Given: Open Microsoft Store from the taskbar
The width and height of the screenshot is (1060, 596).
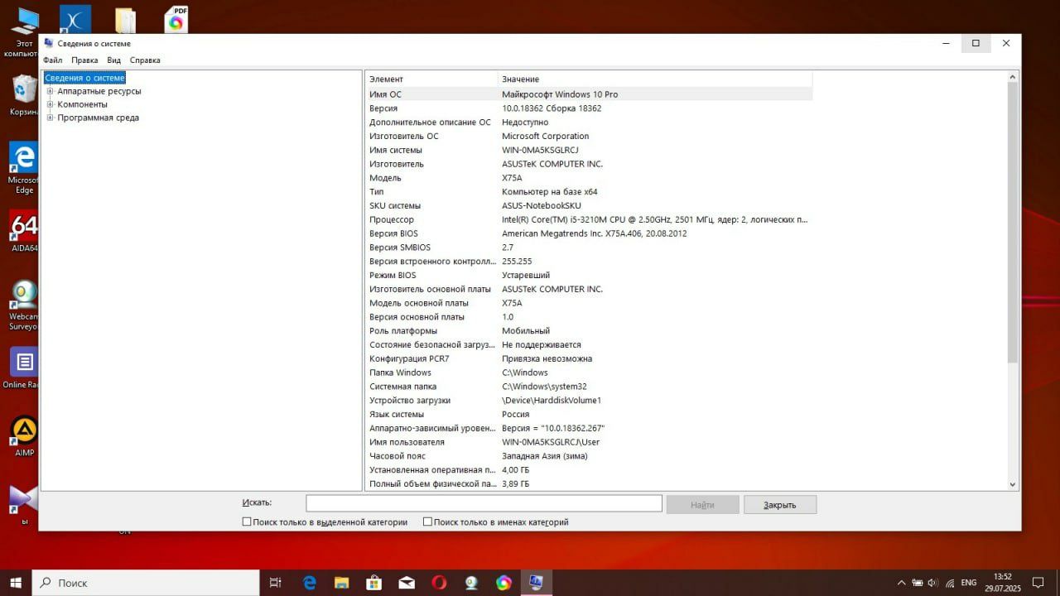Looking at the screenshot, I should [373, 583].
